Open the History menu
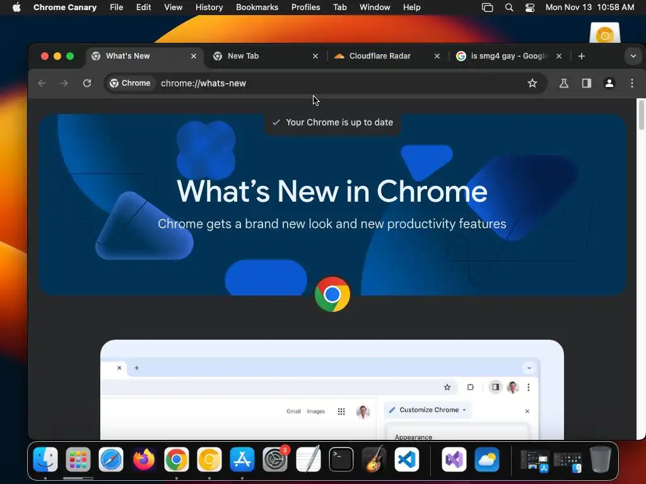 click(x=209, y=8)
